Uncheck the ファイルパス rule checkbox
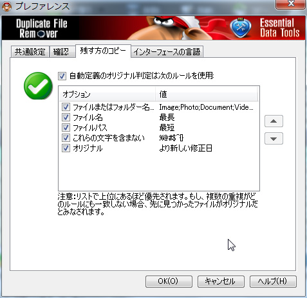 [x=66, y=127]
